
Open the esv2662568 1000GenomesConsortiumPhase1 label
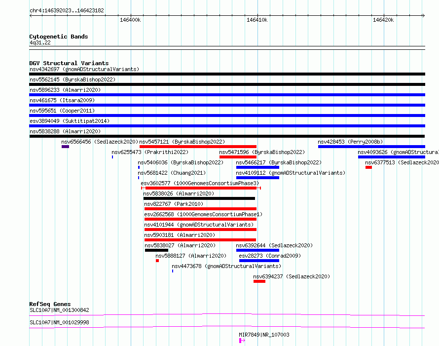[203, 214]
